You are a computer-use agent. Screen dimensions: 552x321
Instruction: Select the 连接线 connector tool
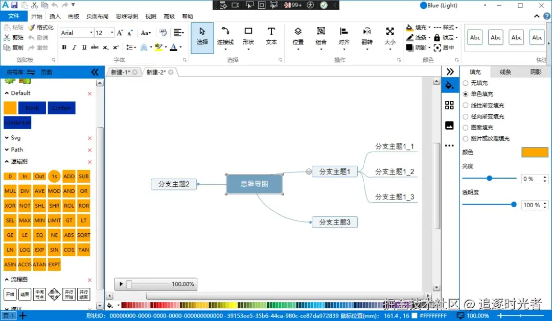[x=225, y=37]
